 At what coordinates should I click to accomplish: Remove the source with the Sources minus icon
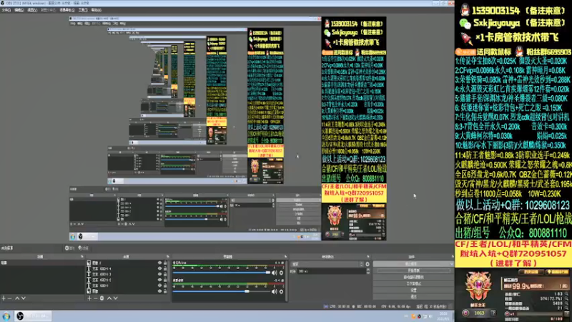[96, 298]
